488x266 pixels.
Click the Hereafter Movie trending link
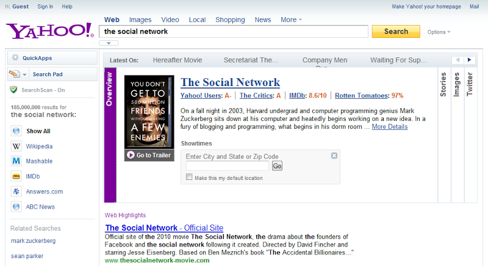coord(178,60)
